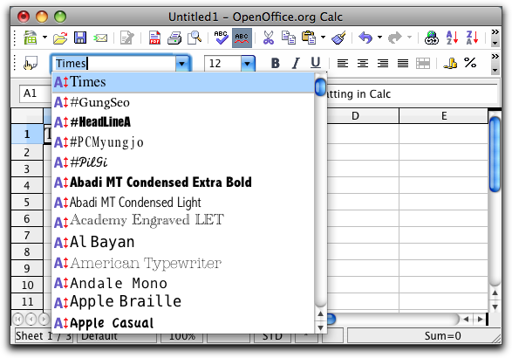Open the Undo history dropdown arrow
Viewport: 512px width, 358px height.
click(379, 38)
